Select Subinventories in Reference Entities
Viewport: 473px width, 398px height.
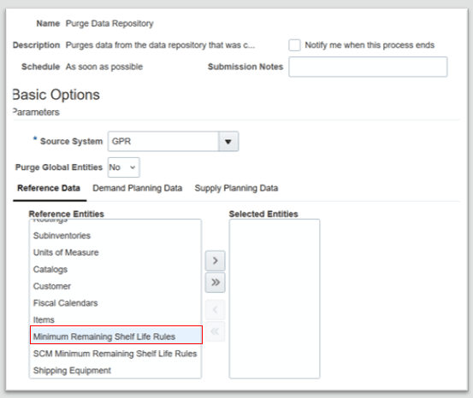pos(115,236)
